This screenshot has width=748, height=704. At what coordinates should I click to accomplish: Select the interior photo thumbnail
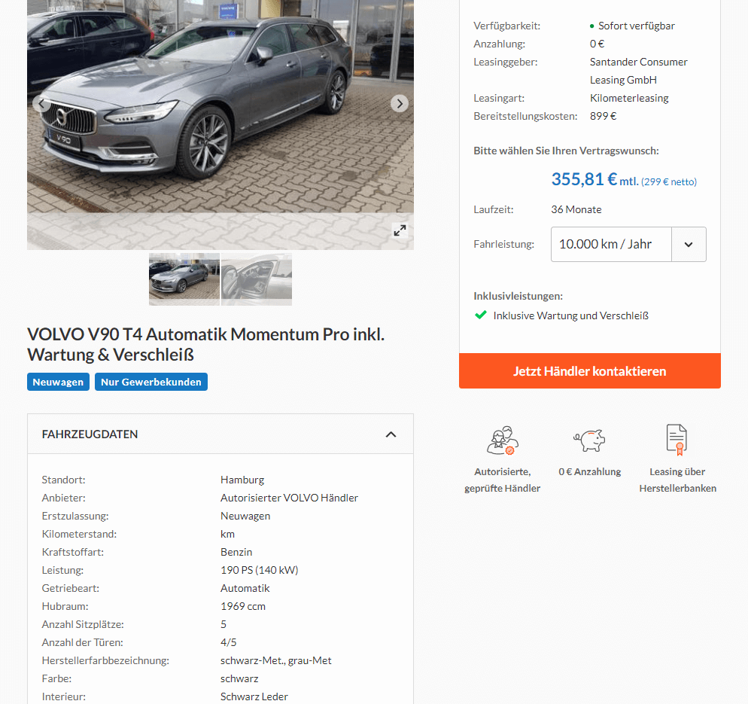pos(257,279)
